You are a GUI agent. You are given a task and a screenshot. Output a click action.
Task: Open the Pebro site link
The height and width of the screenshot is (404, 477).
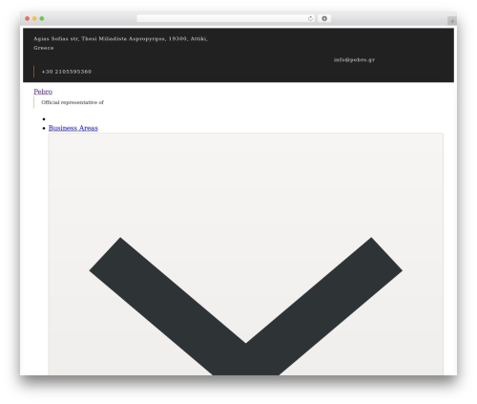click(43, 92)
